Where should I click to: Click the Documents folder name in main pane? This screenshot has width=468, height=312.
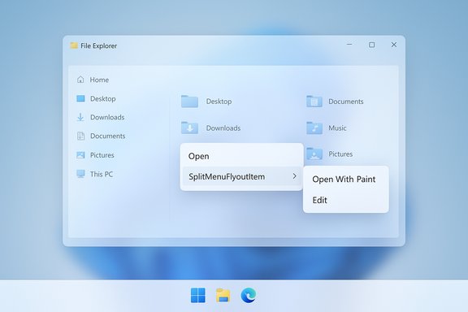[346, 102]
